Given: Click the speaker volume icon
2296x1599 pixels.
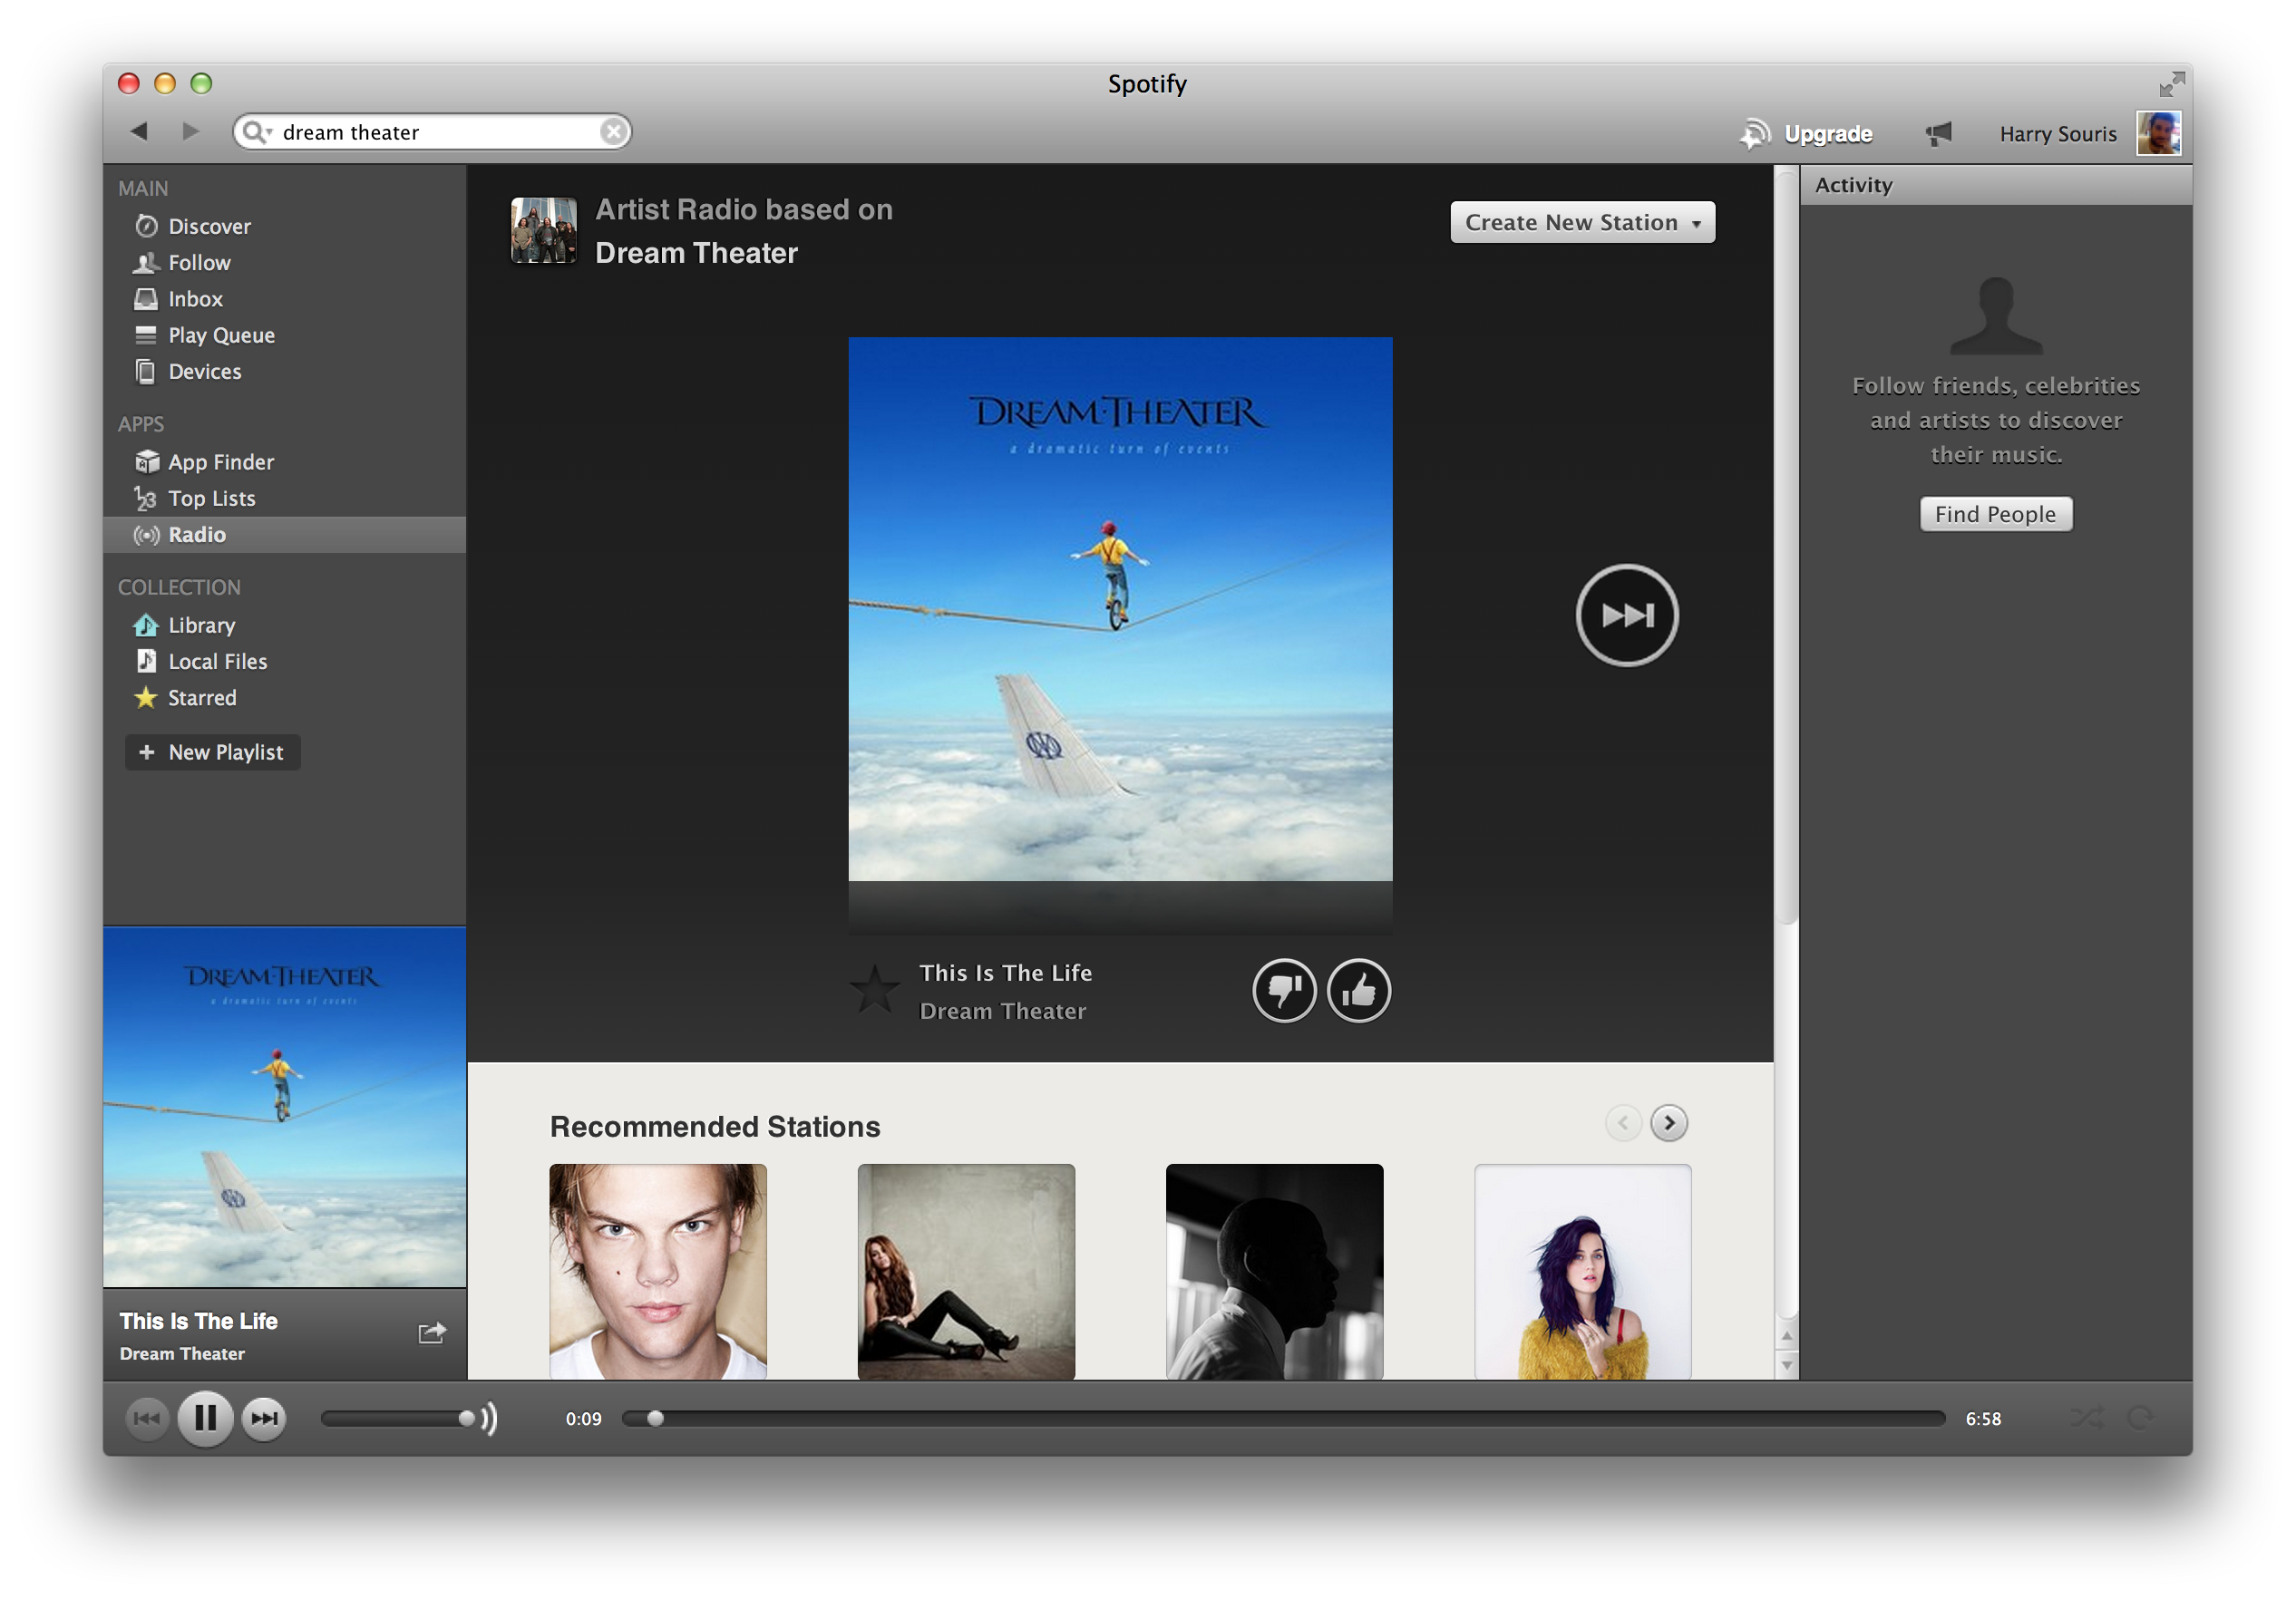Looking at the screenshot, I should point(489,1418).
